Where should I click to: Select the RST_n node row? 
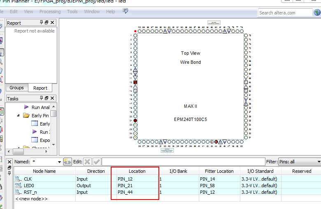[167, 192]
